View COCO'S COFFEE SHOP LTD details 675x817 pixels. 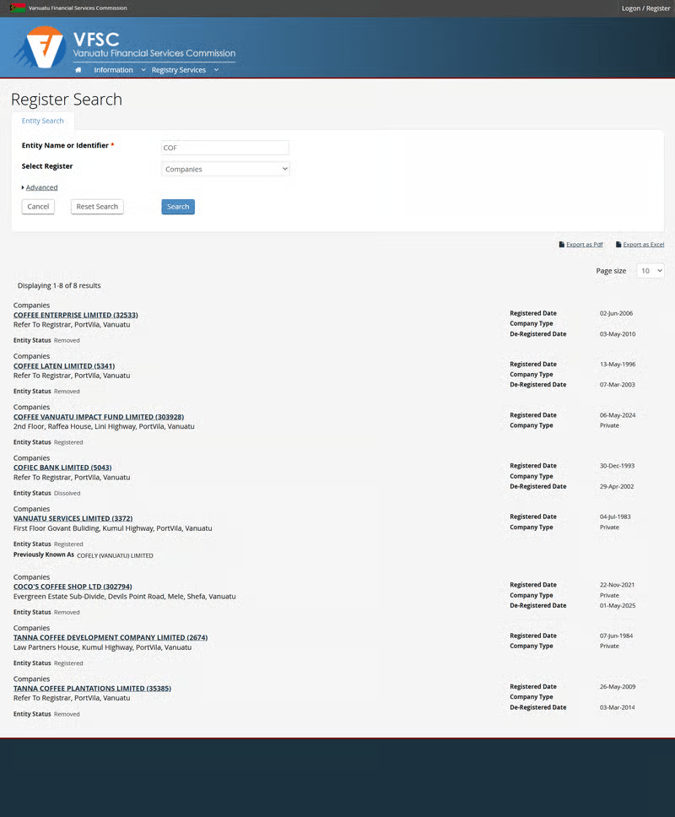73,587
